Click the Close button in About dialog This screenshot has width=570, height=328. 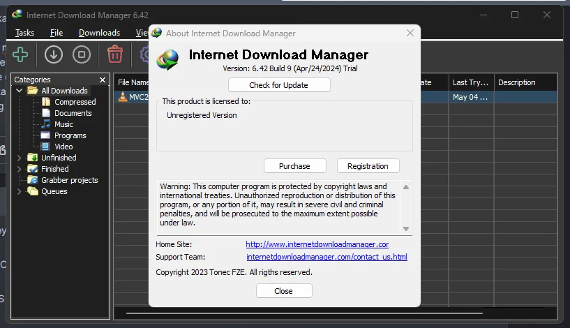283,291
